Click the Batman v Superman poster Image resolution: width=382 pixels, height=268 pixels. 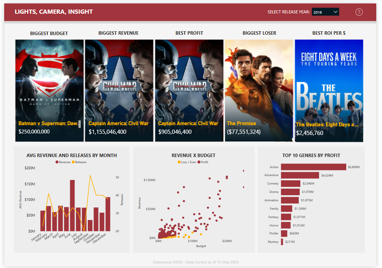[49, 84]
